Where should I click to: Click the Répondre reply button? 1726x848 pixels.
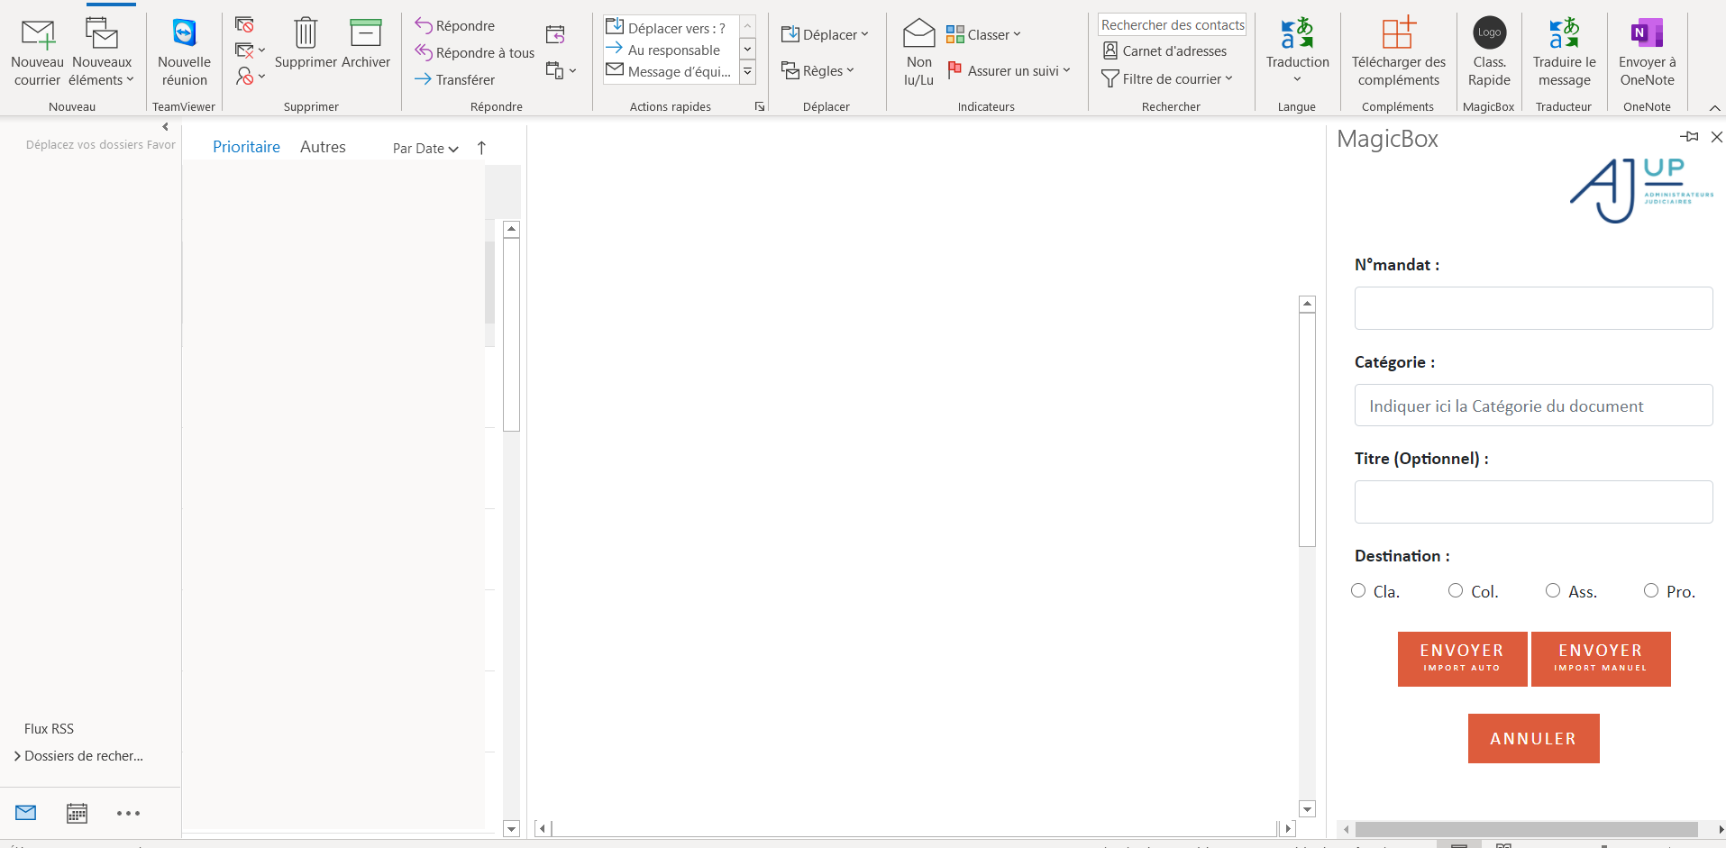click(x=455, y=26)
